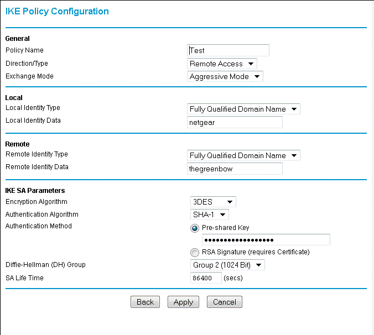Click the Remote Identity Data field with thegreenbow

tap(235, 169)
